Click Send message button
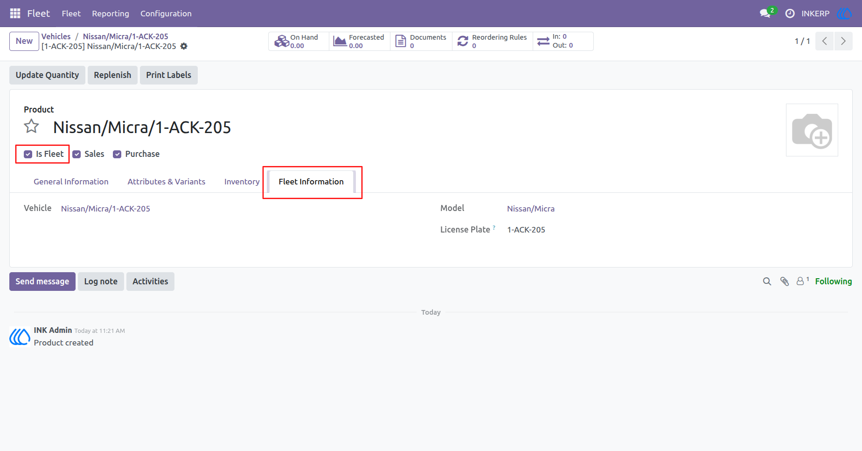Image resolution: width=862 pixels, height=451 pixels. click(42, 282)
